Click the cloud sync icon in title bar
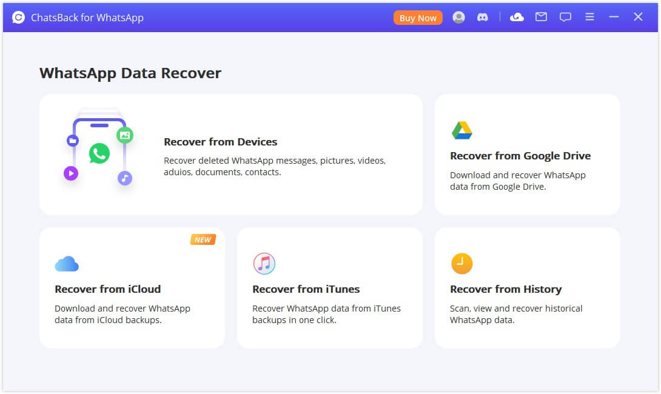Image resolution: width=661 pixels, height=394 pixels. click(517, 17)
